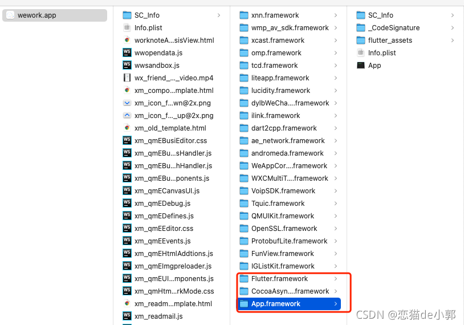
Task: Select WeAppCor....framework folder
Action: [x=288, y=166]
